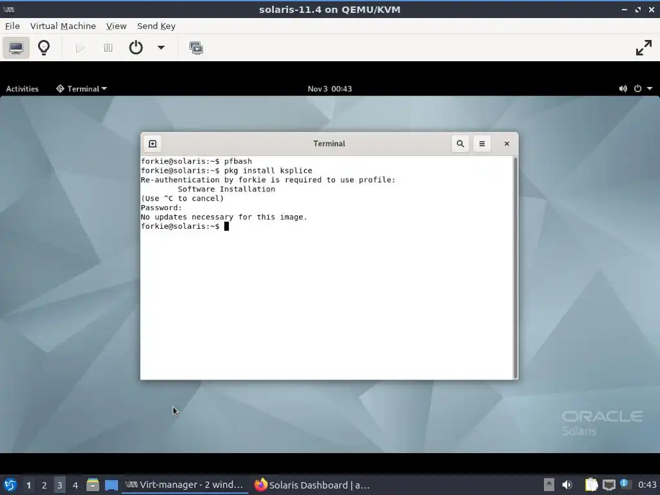Switch to workspace 2

[44, 485]
